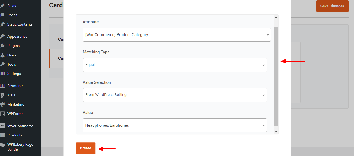Click the Appearance paintbrush icon
Screen dimensions: 354x156
(x=3, y=36)
